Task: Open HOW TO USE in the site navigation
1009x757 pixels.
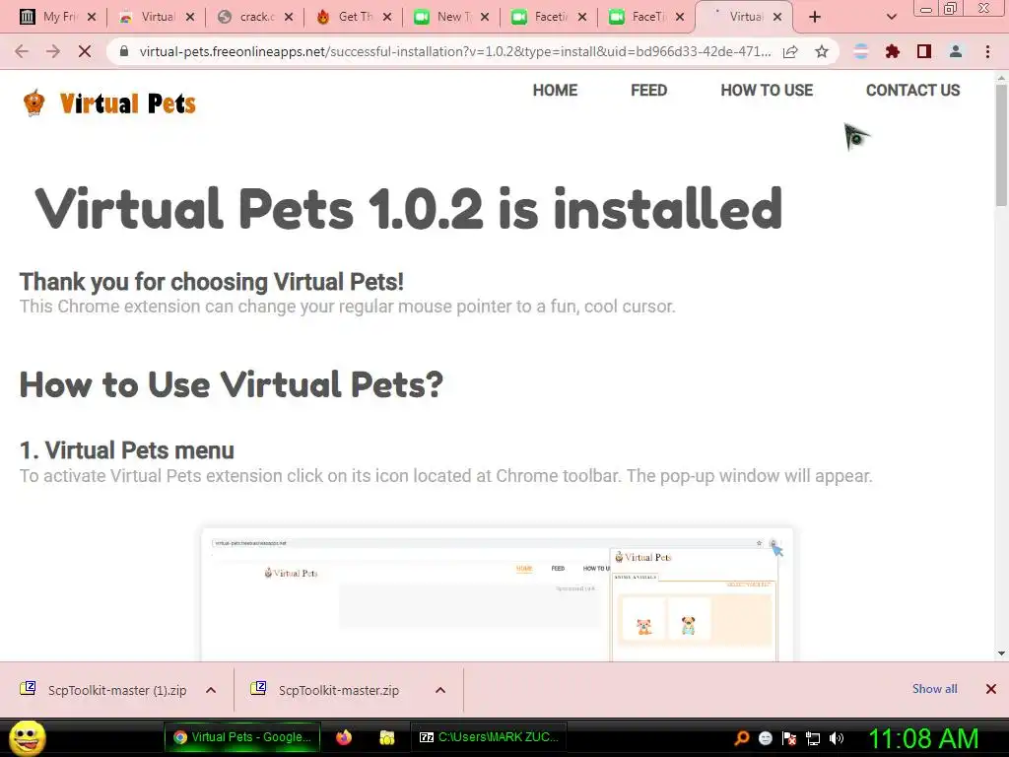Action: click(x=767, y=90)
